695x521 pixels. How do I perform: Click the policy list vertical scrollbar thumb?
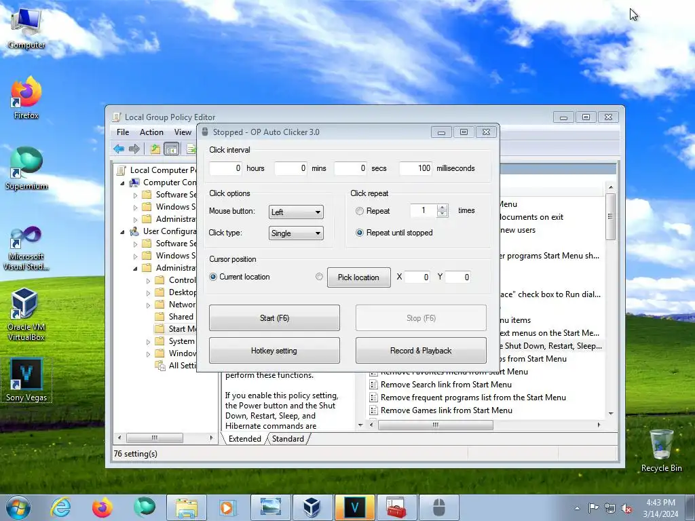tap(610, 216)
